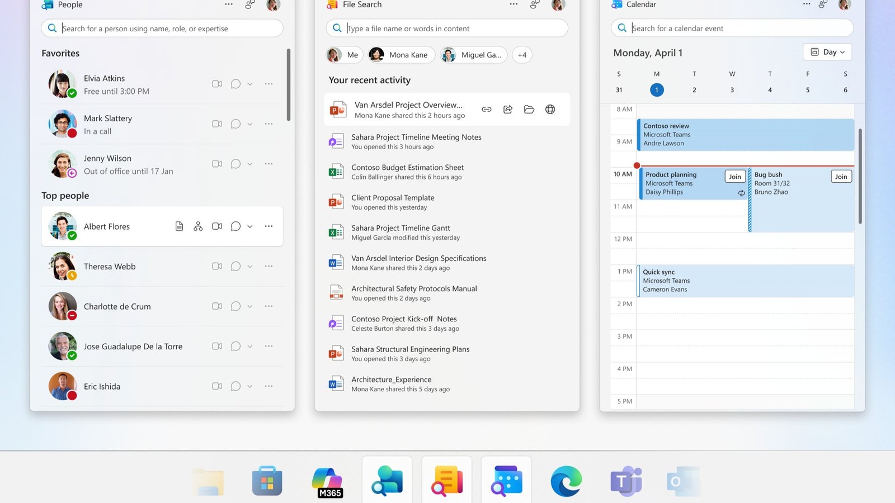The image size is (895, 503).
Task: Join the Bug bush meeting
Action: click(x=841, y=176)
